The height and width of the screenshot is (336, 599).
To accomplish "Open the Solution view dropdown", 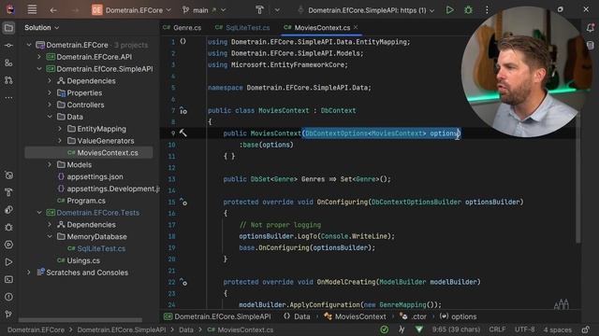I will pyautogui.click(x=41, y=27).
